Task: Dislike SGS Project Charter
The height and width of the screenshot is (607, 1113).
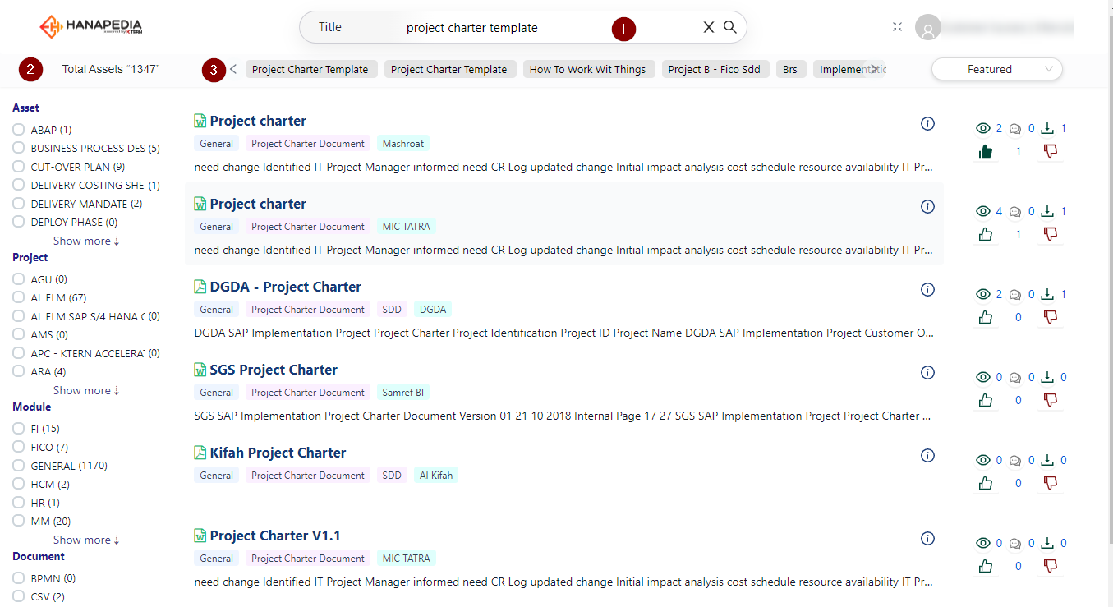Action: [1050, 400]
